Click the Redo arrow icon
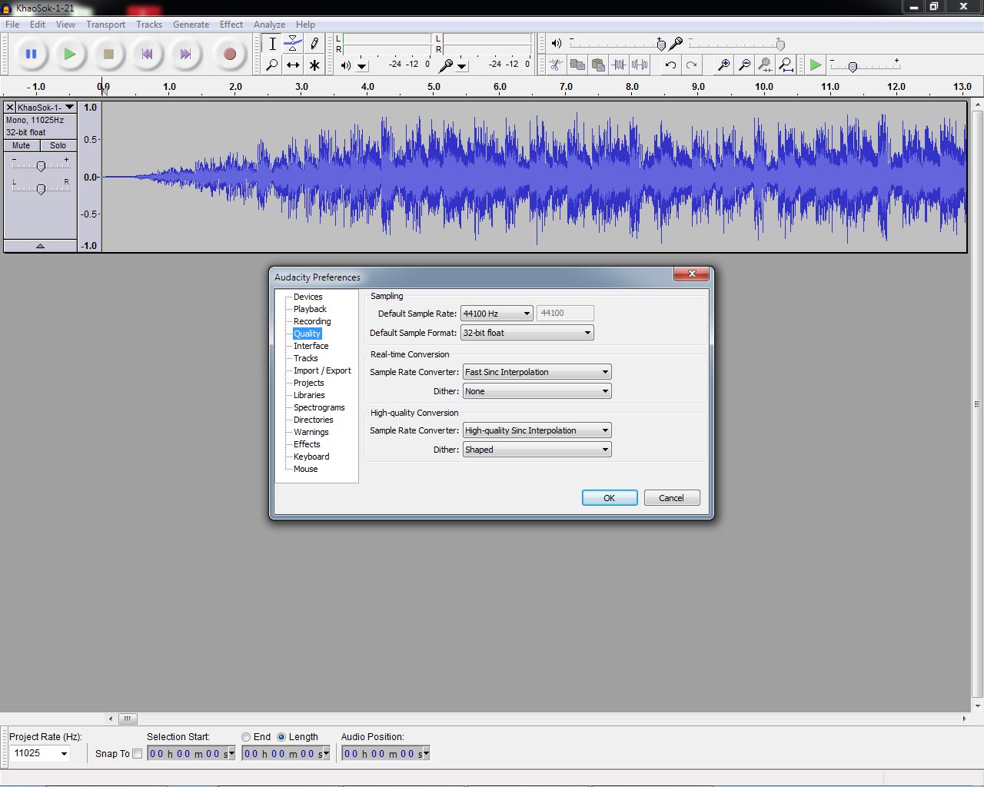This screenshot has height=787, width=984. click(x=691, y=65)
